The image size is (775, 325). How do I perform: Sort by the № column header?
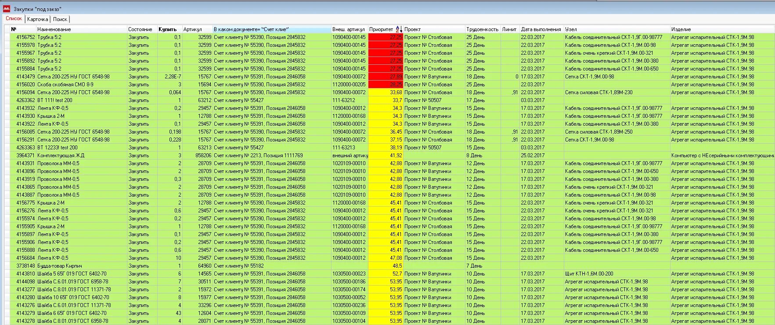tap(23, 29)
